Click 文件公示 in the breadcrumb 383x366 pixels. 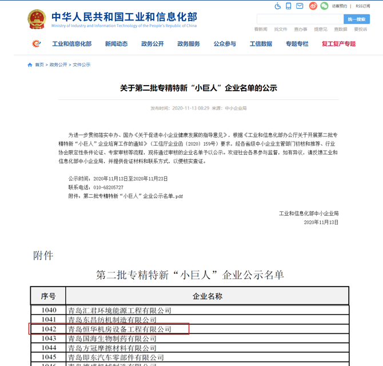[x=82, y=65]
